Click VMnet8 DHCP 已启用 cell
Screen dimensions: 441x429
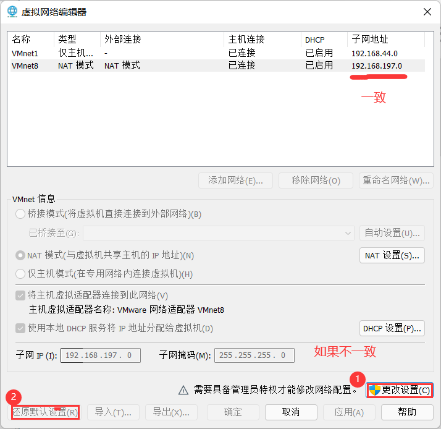point(319,66)
